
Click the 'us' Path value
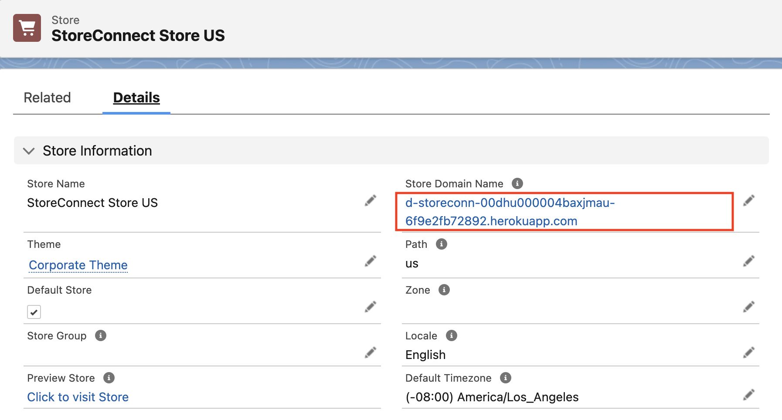[x=412, y=264]
